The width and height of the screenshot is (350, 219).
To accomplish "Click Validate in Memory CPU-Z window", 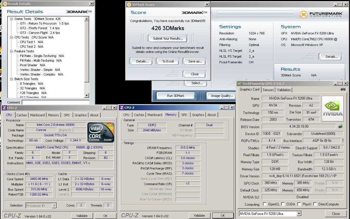I will point(199,216).
